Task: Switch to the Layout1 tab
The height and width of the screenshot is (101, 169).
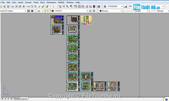Action: coord(24,99)
